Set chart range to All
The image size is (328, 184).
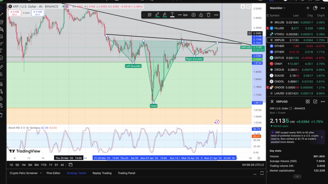pos(62,165)
